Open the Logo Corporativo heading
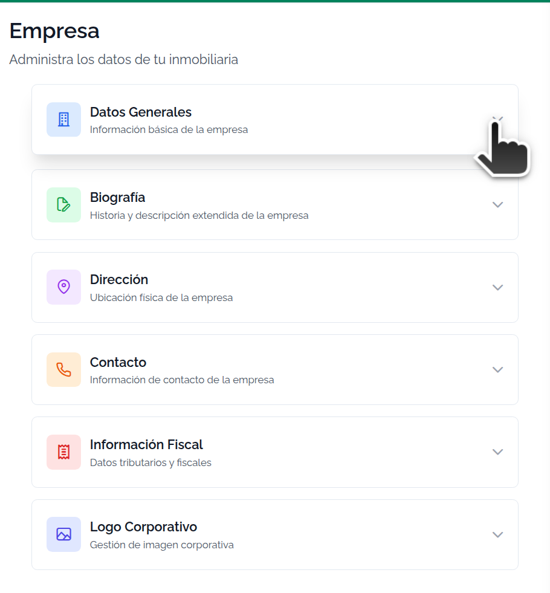The height and width of the screenshot is (593, 550). click(144, 527)
